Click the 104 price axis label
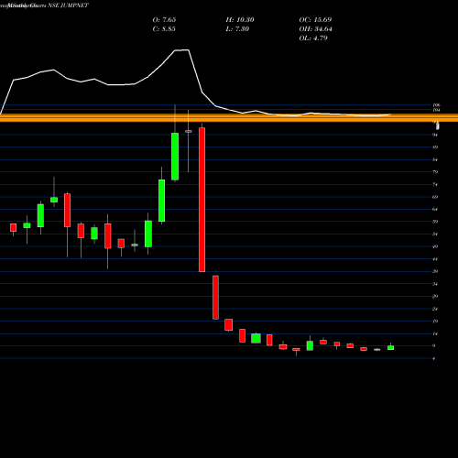The height and width of the screenshot is (458, 458). coord(436,110)
